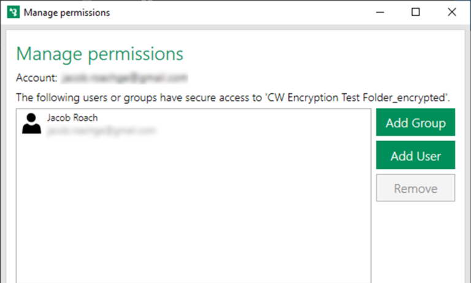Viewport: 471px width, 283px height.
Task: Maximize the Manage permissions window
Action: (x=416, y=12)
